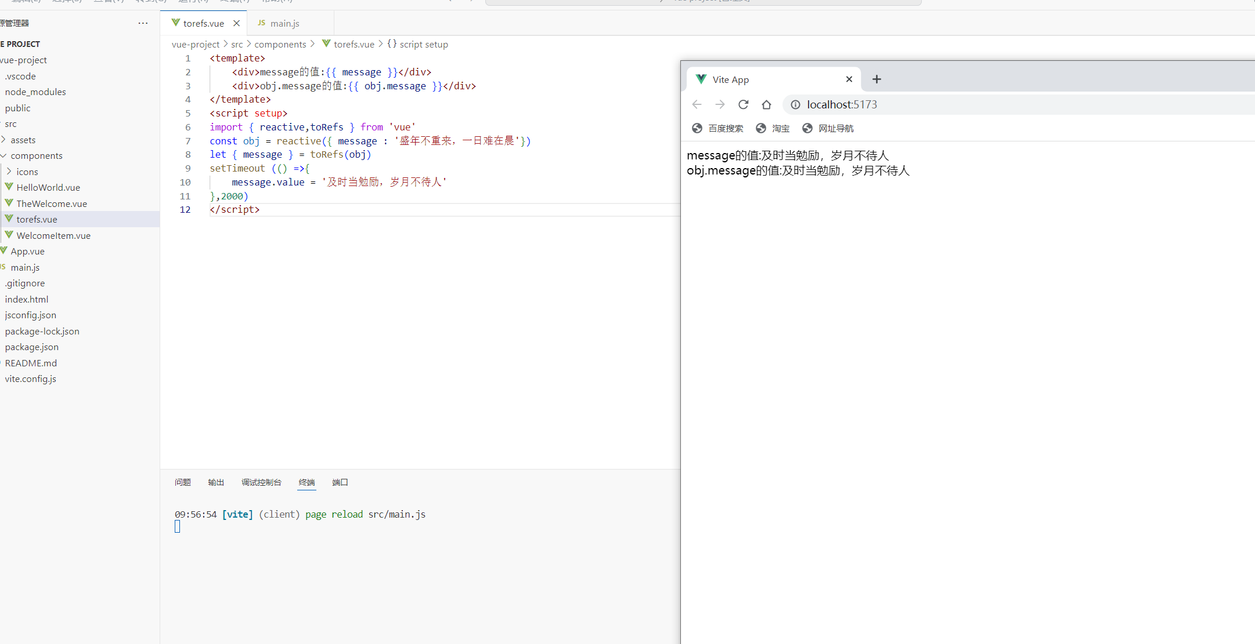Screen dimensions: 1255x644
Task: Open package.json file
Action: [32, 347]
